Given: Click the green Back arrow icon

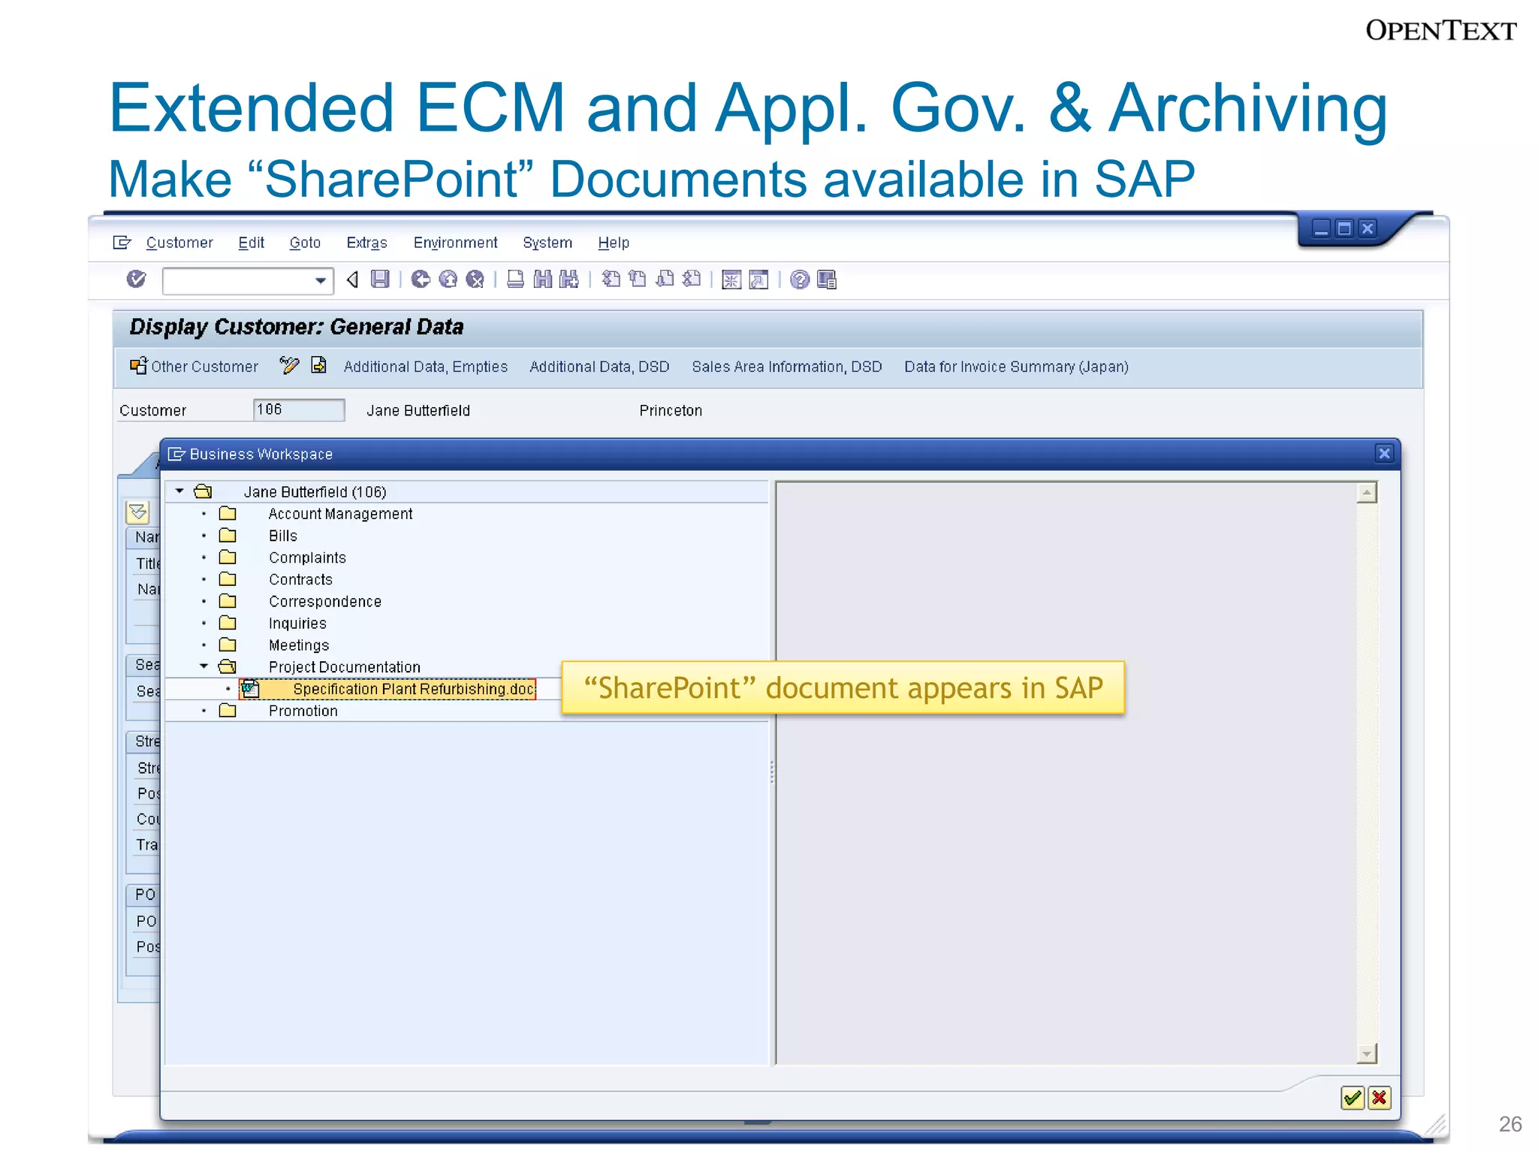Looking at the screenshot, I should [x=421, y=279].
